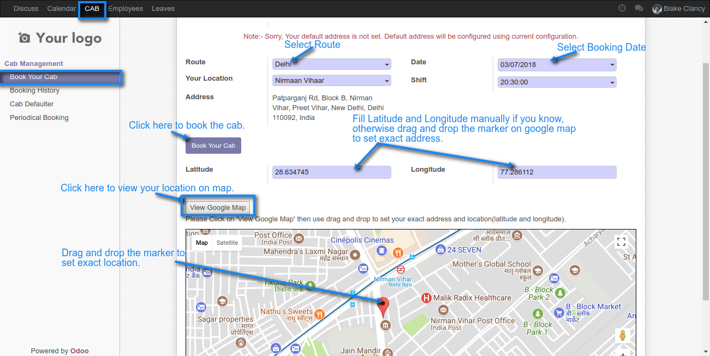Switch map to Satellite view
Viewport: 710px width, 356px height.
227,243
